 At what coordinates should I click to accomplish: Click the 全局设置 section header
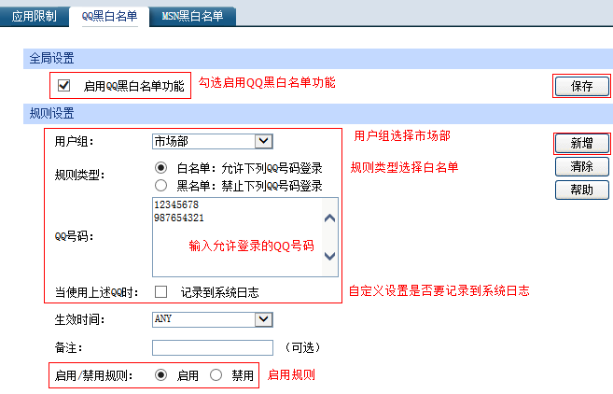coord(318,59)
